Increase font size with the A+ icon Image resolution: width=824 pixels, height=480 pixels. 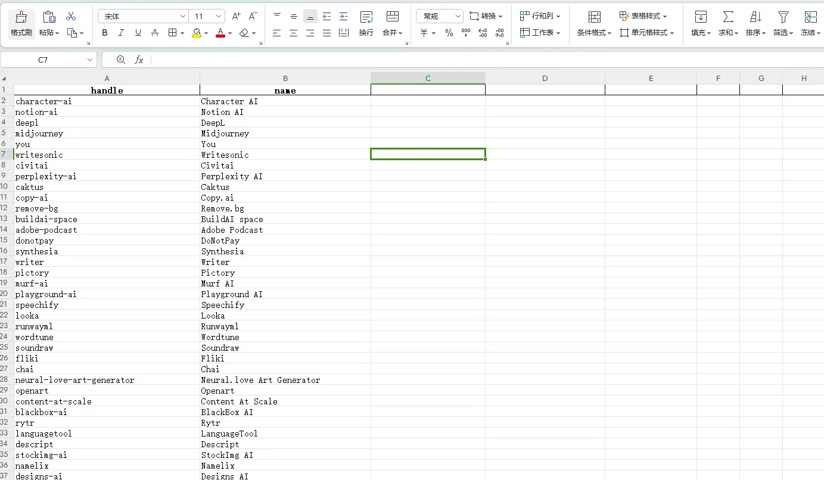[237, 16]
